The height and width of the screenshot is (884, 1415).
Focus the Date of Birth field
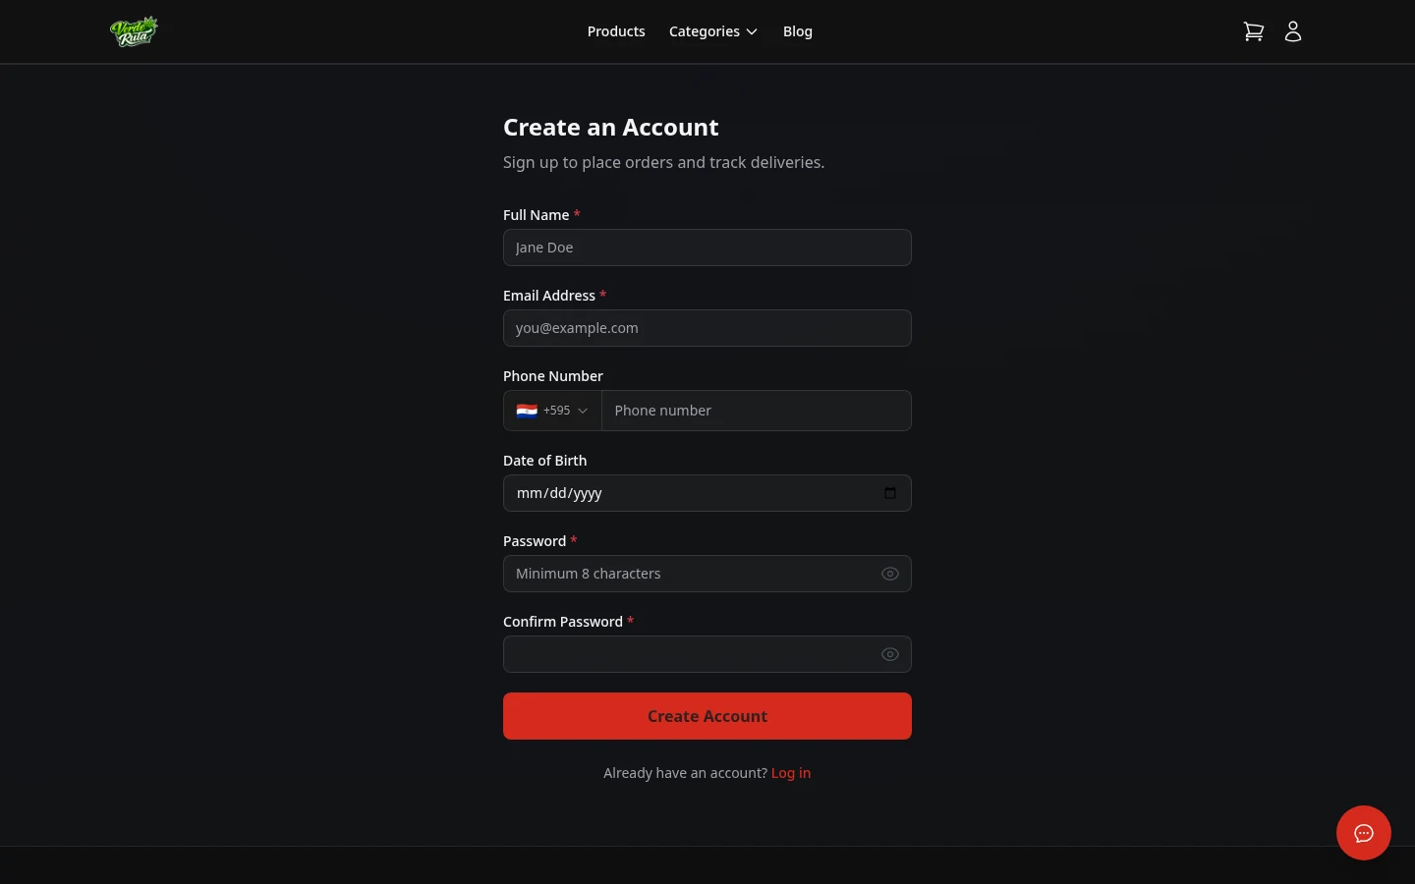[x=688, y=492]
